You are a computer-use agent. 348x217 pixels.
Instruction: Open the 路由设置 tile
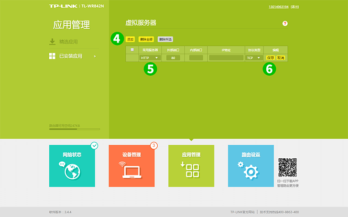(251, 166)
